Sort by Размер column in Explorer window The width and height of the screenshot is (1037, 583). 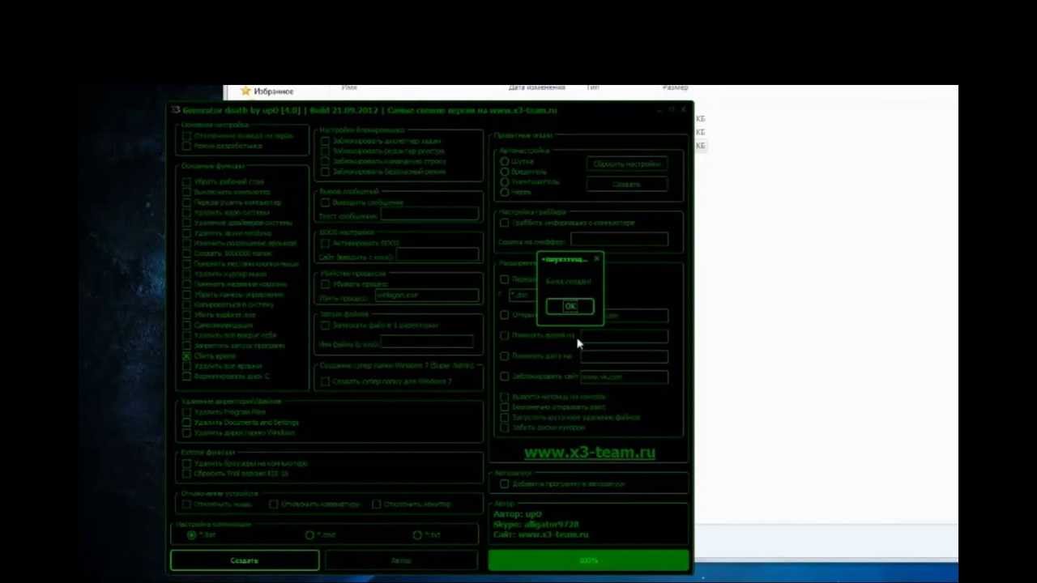click(x=675, y=87)
